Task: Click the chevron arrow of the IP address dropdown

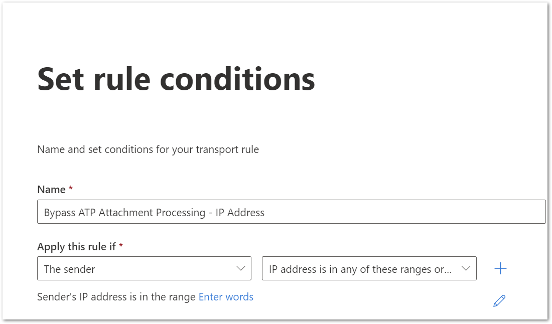Action: point(466,268)
